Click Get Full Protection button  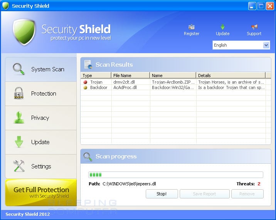coord(41,192)
